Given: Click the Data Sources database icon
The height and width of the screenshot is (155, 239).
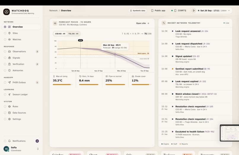Looking at the screenshot, I should [x=9, y=113].
